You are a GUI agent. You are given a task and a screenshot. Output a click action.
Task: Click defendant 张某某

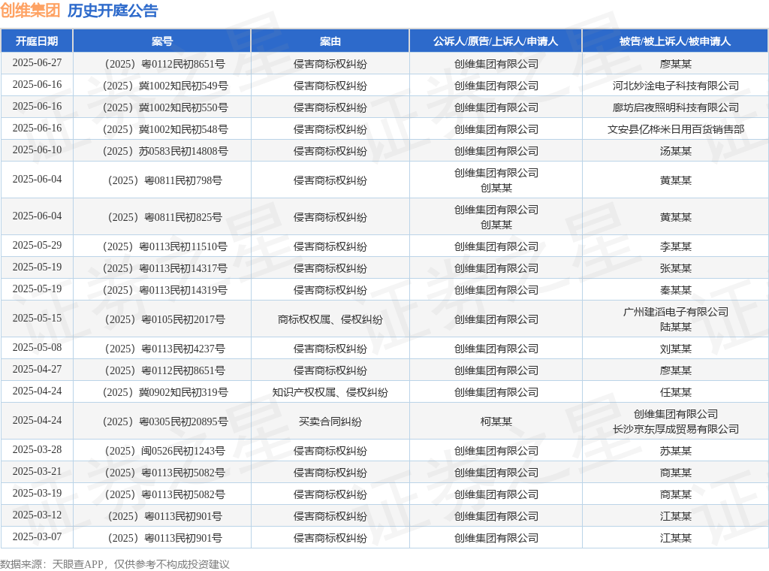675,268
